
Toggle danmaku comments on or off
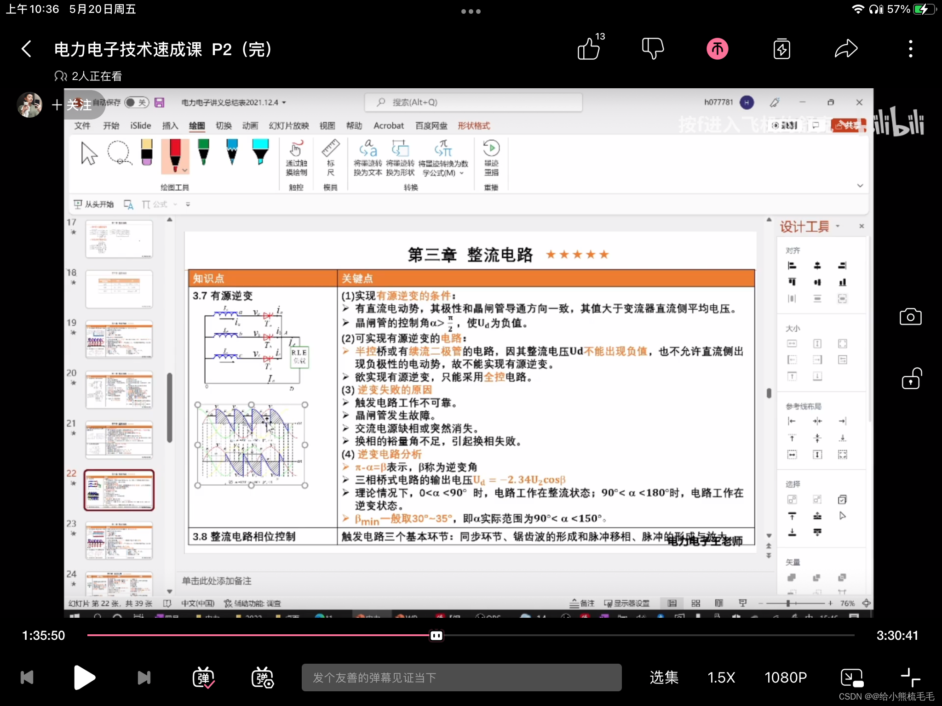pyautogui.click(x=203, y=678)
